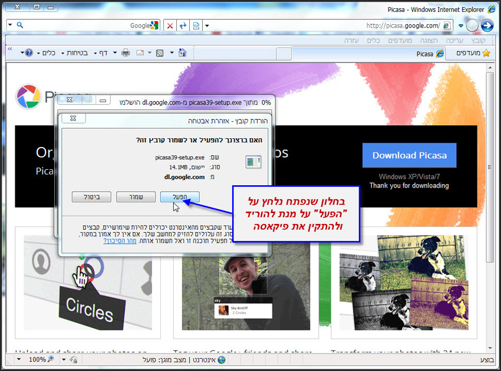501x371 pixels.
Task: Close the file download security warning dialog
Action: coord(73,118)
